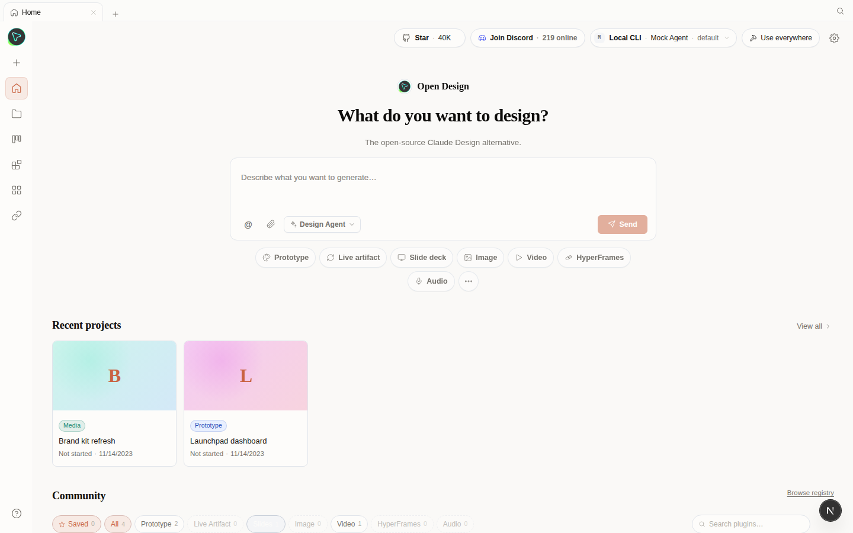Open the help question mark icon
The height and width of the screenshot is (533, 853).
coord(17,513)
